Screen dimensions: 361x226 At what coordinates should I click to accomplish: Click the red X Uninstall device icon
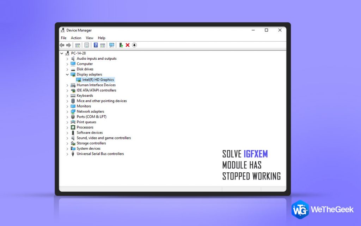click(x=128, y=45)
